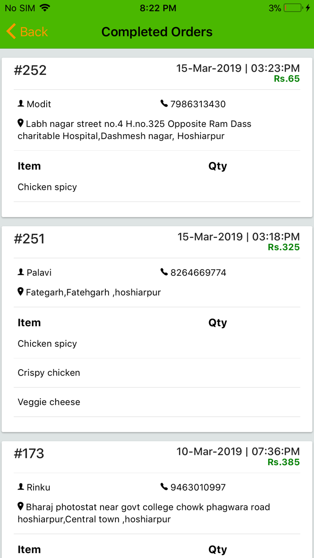Image resolution: width=314 pixels, height=558 pixels.
Task: Click location pin before Bharaj photostat address
Action: tap(20, 506)
